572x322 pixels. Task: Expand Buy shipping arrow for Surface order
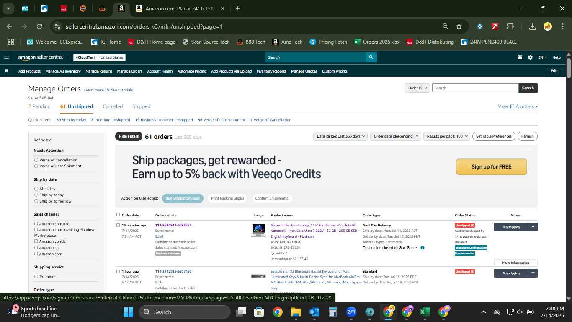(x=533, y=227)
